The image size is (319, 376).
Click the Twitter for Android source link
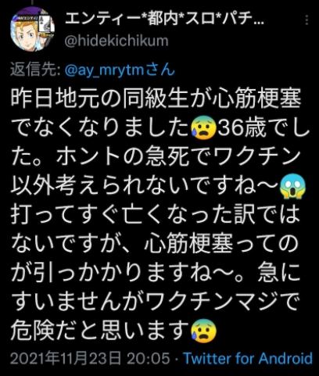(x=249, y=358)
